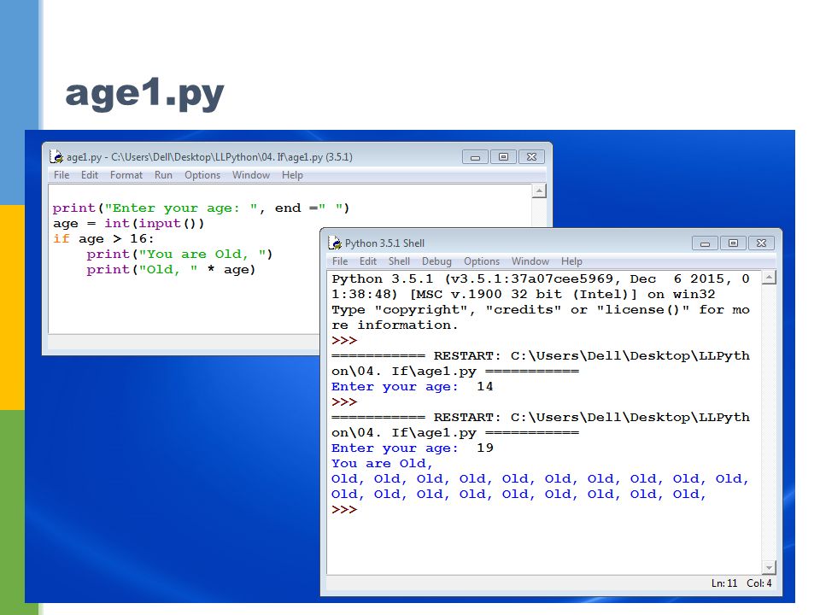Click the last >>> prompt in Shell
This screenshot has width=820, height=615.
[x=344, y=509]
